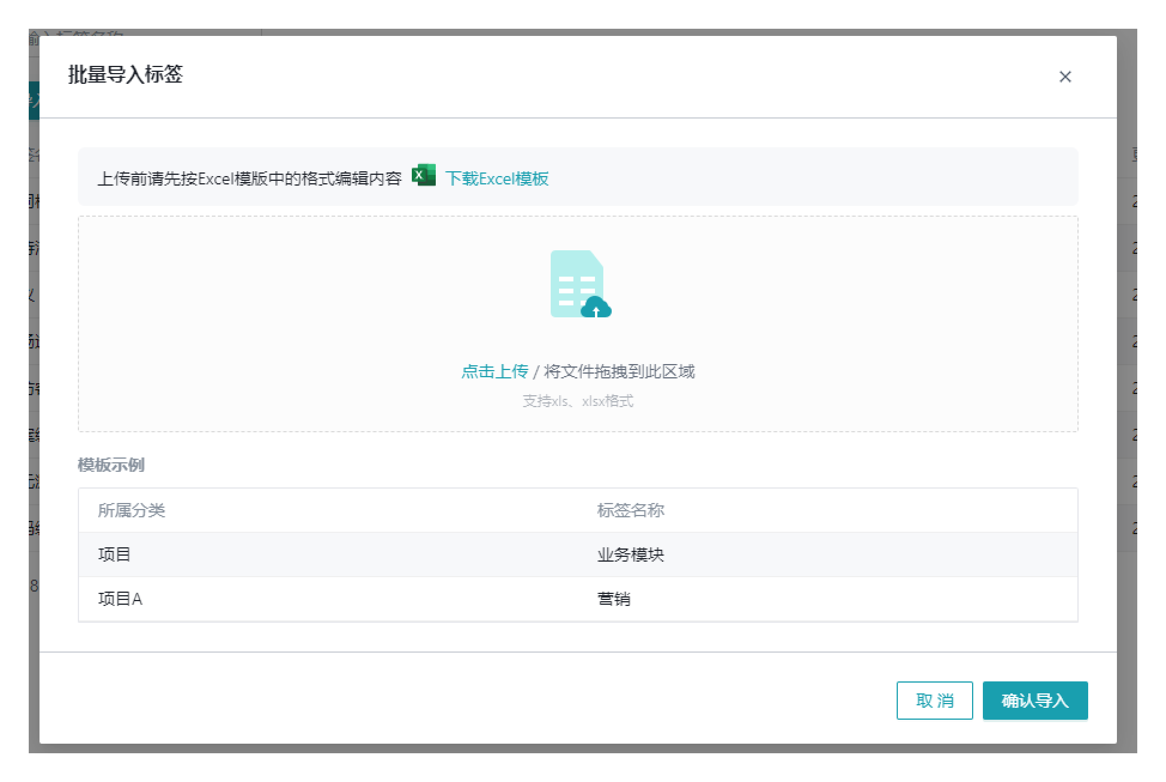
Task: Close the 批量导入标签 dialog with the X
Action: [x=1065, y=77]
